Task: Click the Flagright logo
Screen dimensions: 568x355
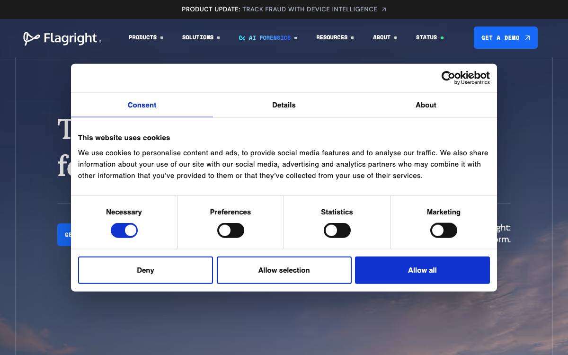Action: tap(62, 38)
